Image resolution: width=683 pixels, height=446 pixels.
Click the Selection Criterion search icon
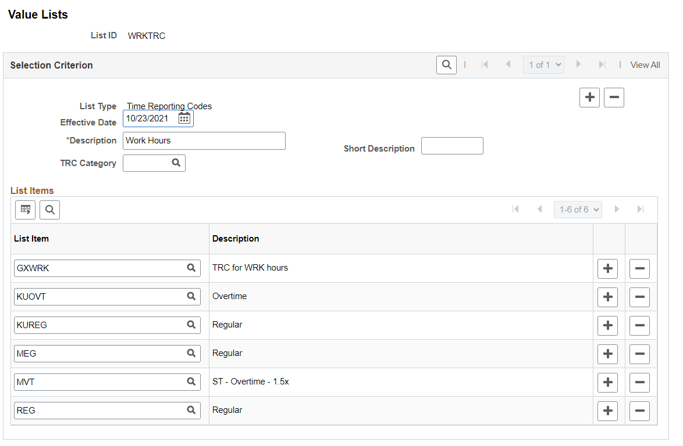click(x=446, y=65)
